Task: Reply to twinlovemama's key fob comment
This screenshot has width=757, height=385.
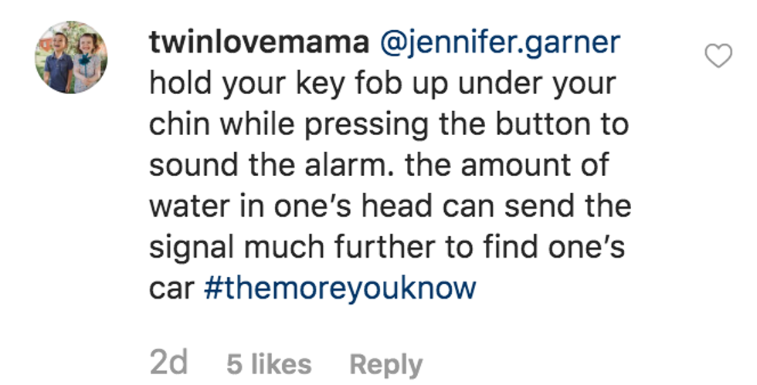Action: (x=385, y=364)
